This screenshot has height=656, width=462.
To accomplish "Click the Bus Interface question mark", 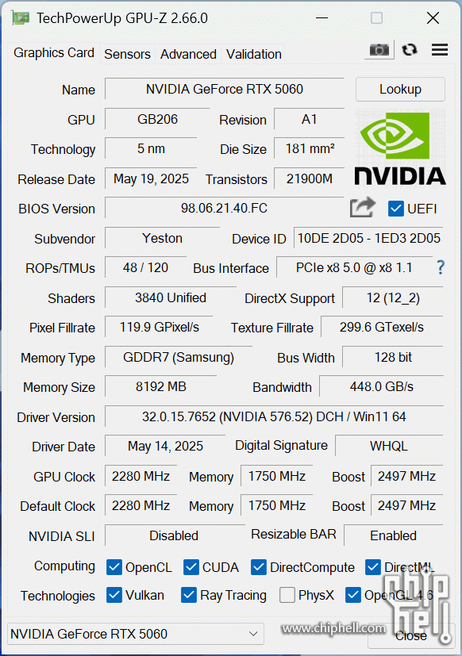I will pyautogui.click(x=441, y=267).
